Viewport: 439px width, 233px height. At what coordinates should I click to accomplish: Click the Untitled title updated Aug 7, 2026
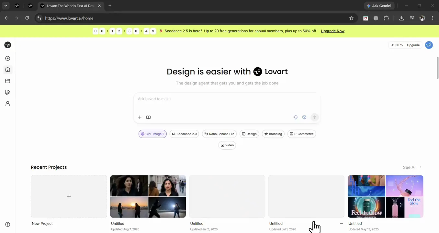click(118, 224)
